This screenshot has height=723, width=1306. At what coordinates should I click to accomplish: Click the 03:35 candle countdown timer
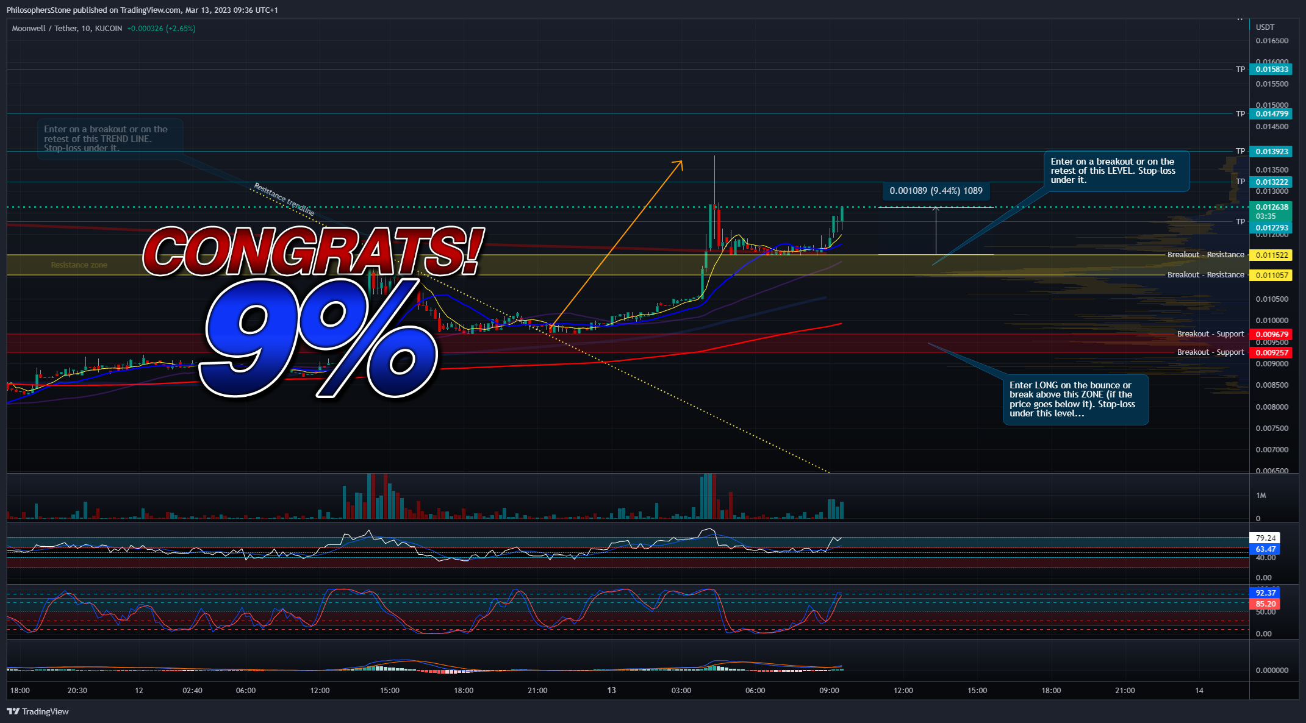1266,216
